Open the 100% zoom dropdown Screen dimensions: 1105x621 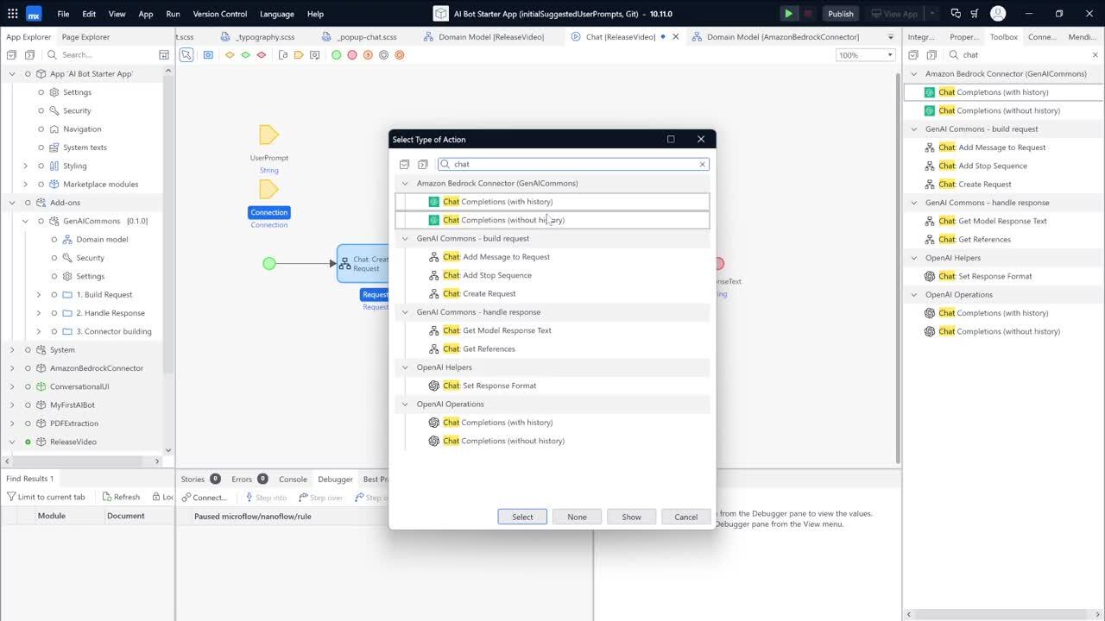[x=866, y=55]
